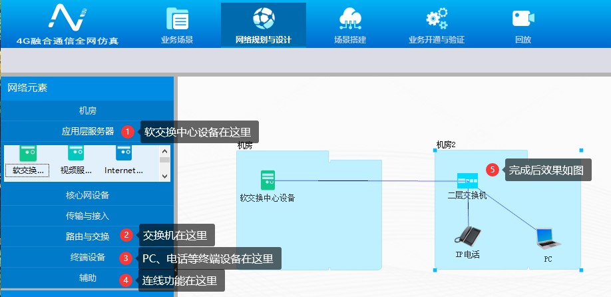Click top-right selection handle of 机房2

click(581, 150)
